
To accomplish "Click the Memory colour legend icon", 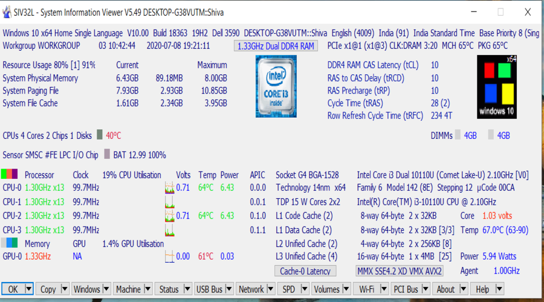I will point(10,243).
